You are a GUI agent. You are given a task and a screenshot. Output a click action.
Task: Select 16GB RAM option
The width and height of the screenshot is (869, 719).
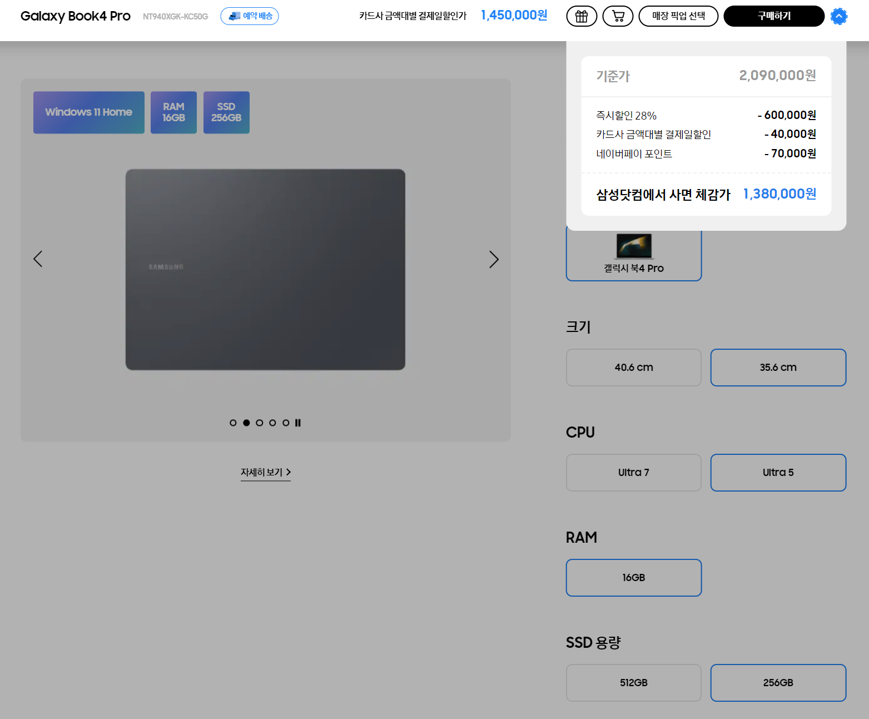click(634, 578)
